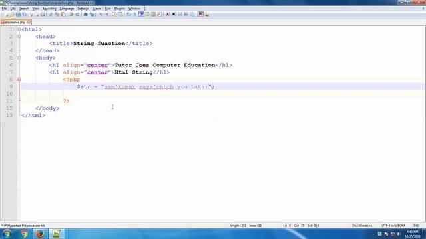This screenshot has height=239, width=426.
Task: Open the Window menu
Action: tap(134, 9)
